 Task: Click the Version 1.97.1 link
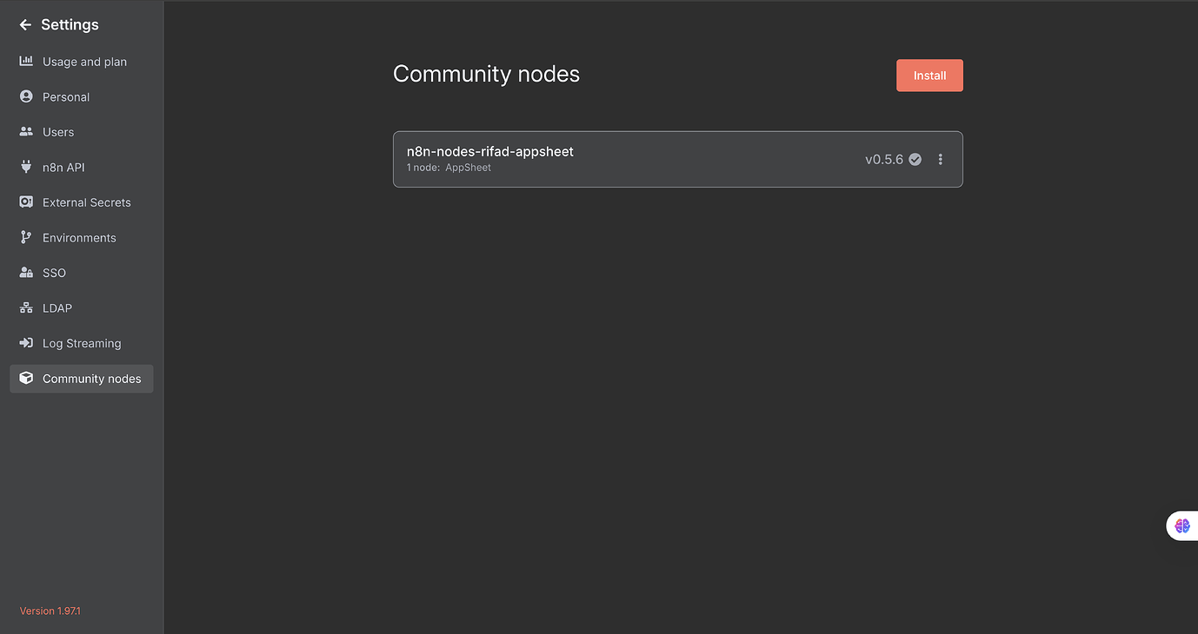click(x=49, y=611)
